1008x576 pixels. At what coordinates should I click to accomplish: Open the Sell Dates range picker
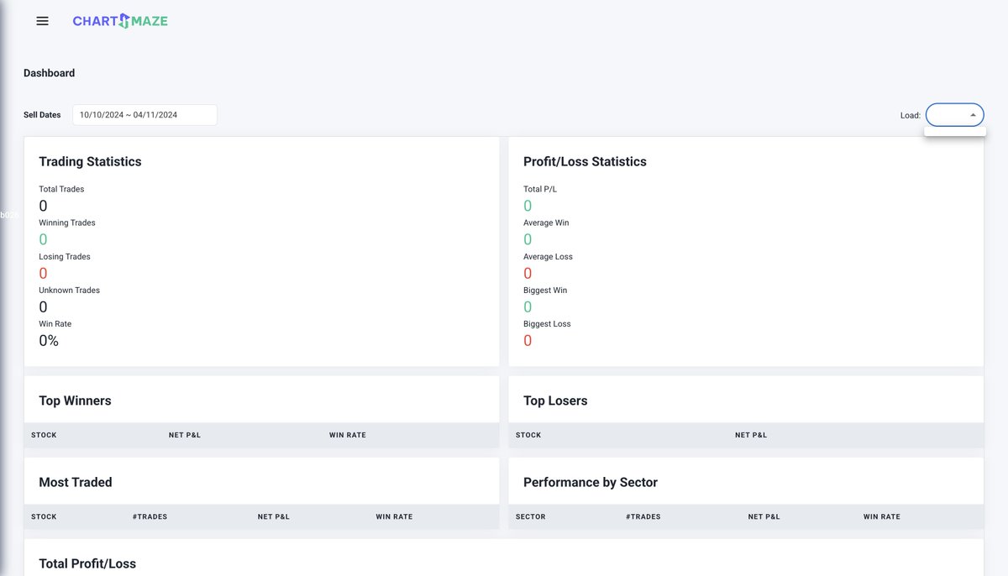tap(144, 115)
